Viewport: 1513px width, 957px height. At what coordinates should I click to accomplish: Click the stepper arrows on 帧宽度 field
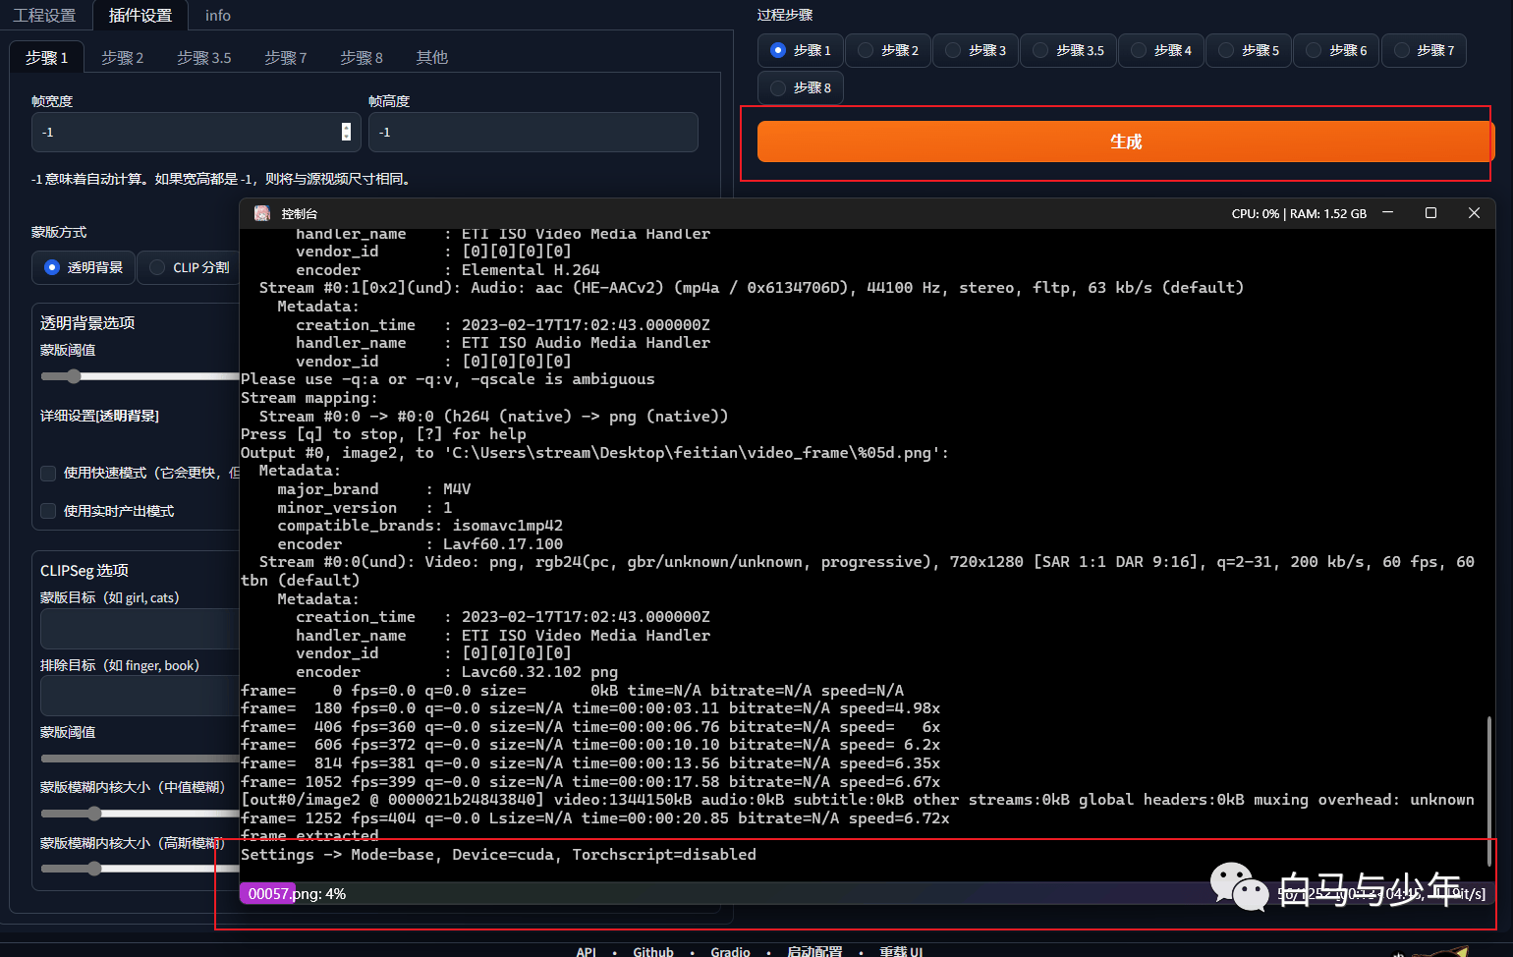[x=346, y=132]
